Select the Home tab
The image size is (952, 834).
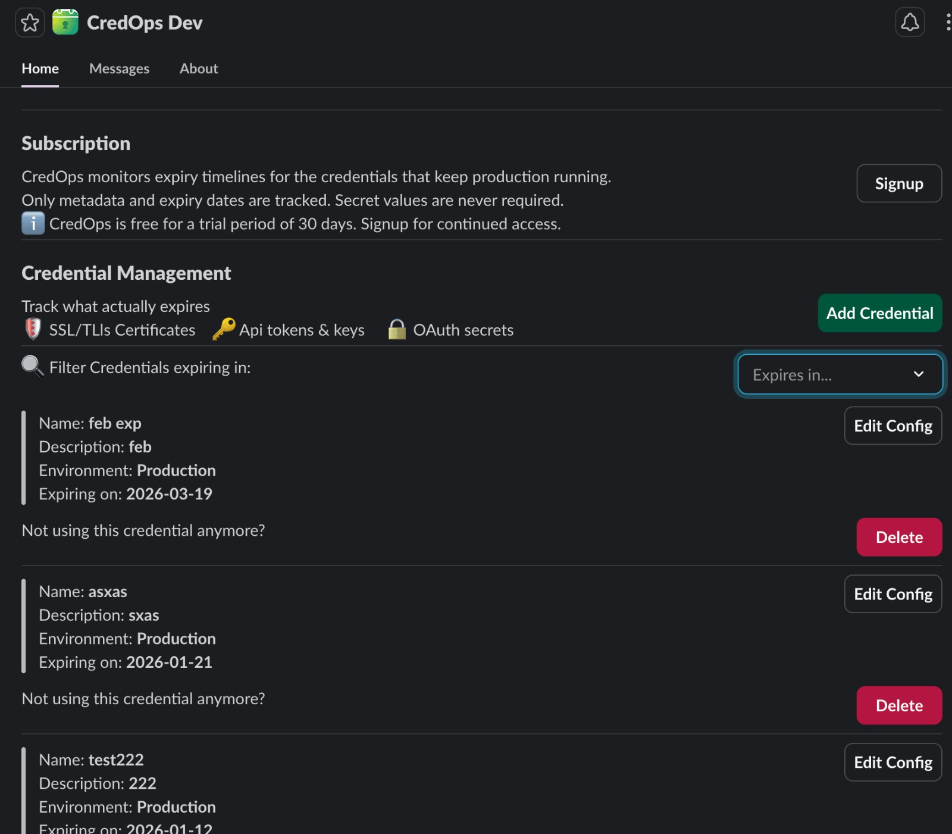tap(40, 68)
